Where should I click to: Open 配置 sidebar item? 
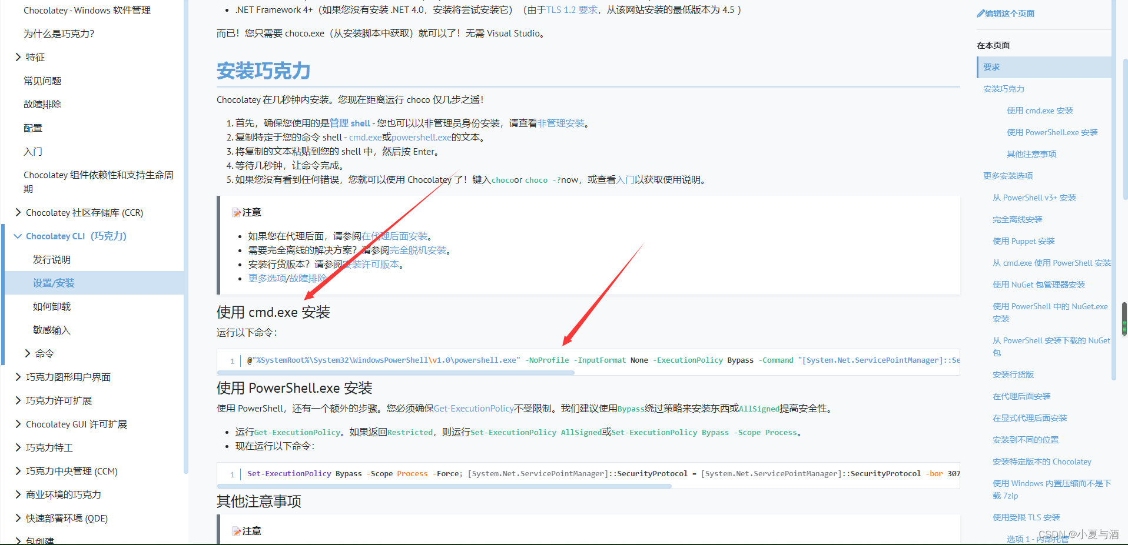pyautogui.click(x=33, y=128)
